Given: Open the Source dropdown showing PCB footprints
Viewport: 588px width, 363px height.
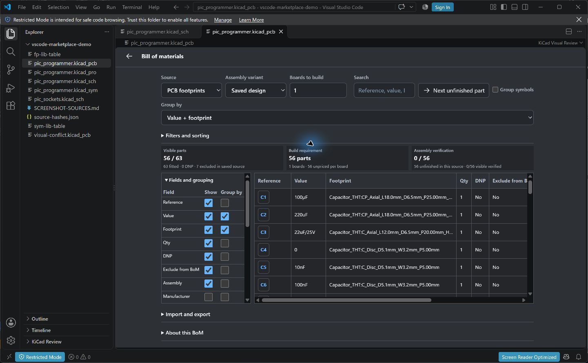Looking at the screenshot, I should pos(191,90).
